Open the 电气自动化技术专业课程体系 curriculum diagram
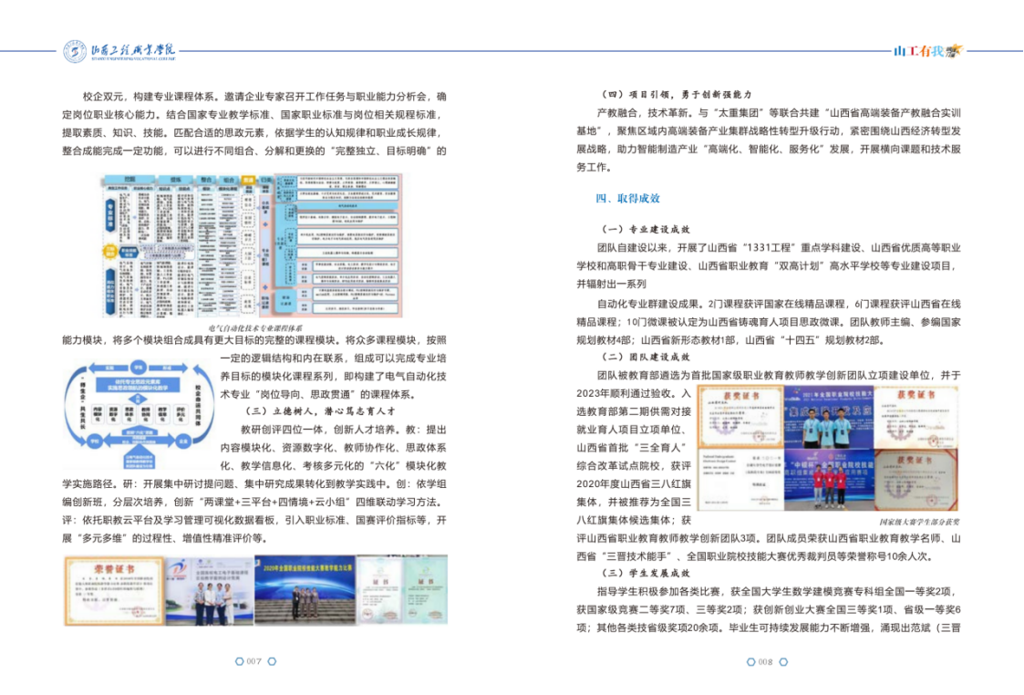The width and height of the screenshot is (1024, 695). pos(252,245)
